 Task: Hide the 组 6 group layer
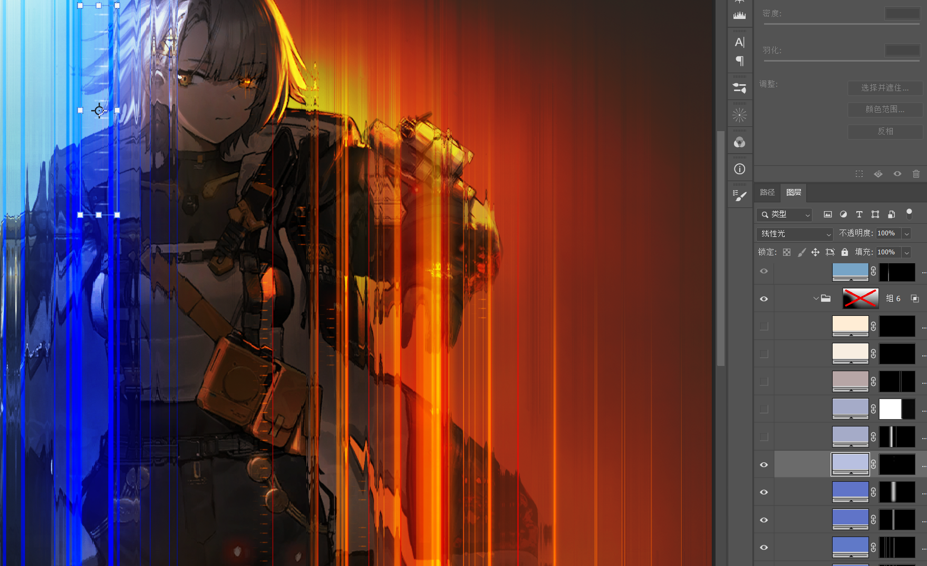[x=764, y=299]
